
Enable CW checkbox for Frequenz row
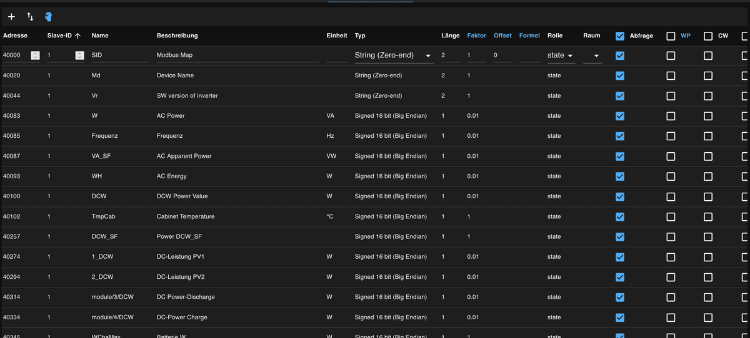(x=708, y=136)
